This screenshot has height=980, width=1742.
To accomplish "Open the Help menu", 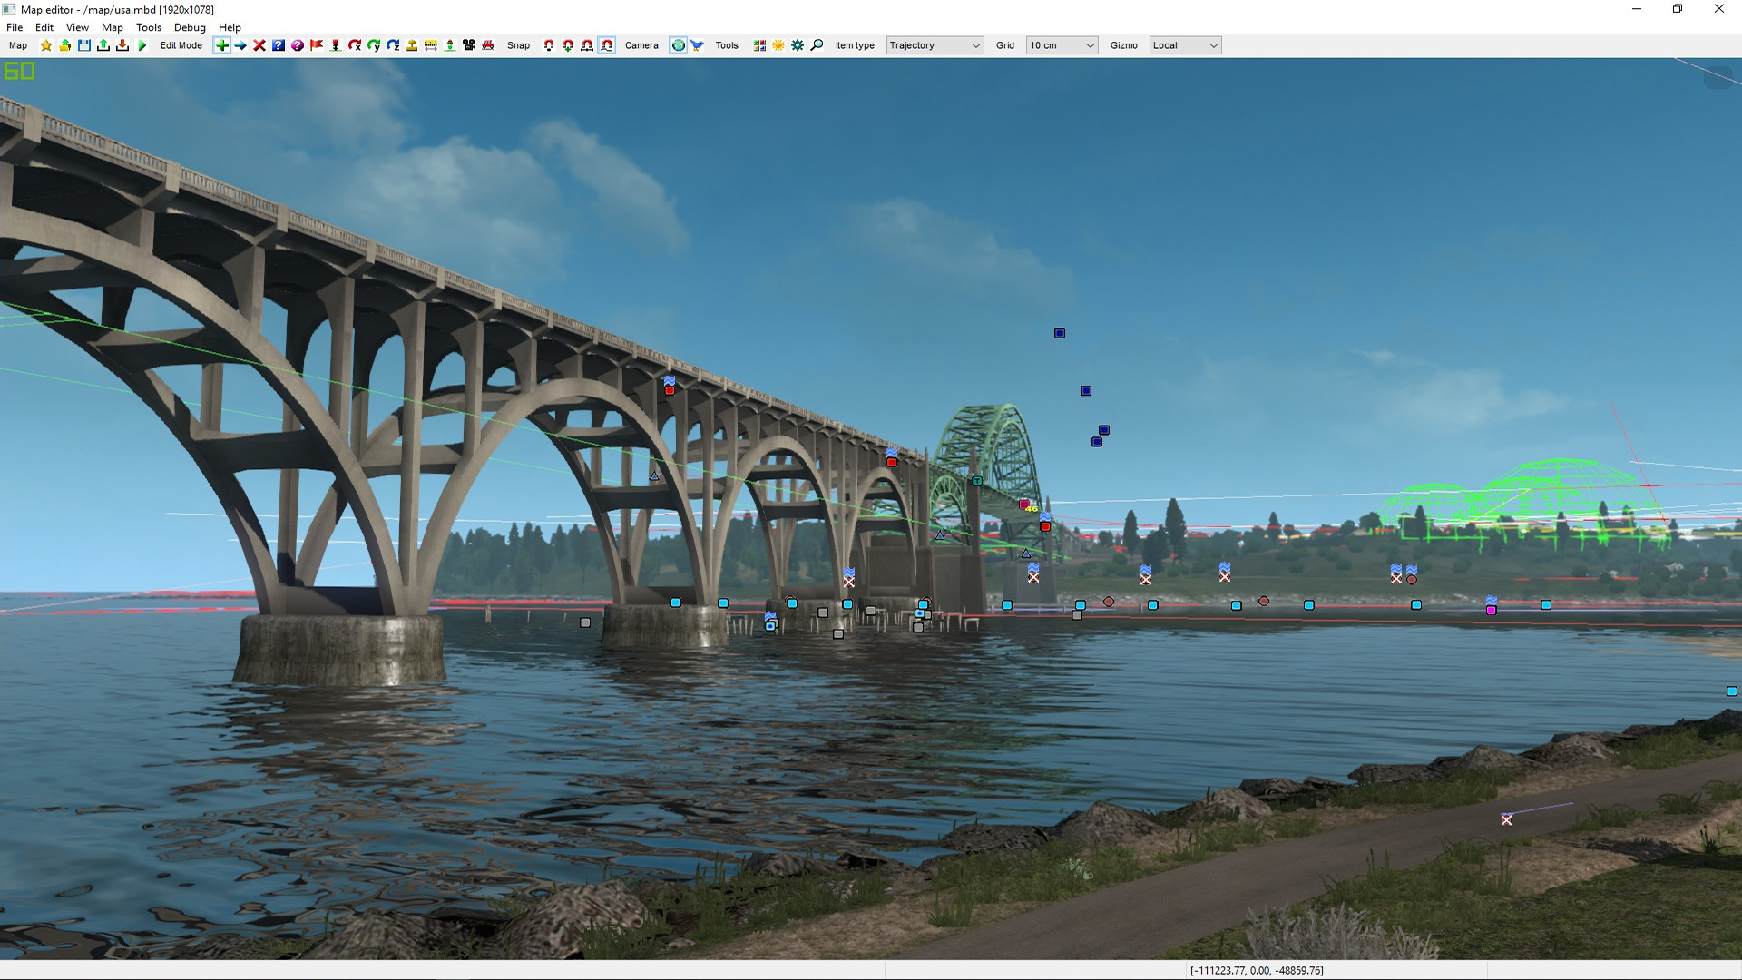I will click(230, 27).
